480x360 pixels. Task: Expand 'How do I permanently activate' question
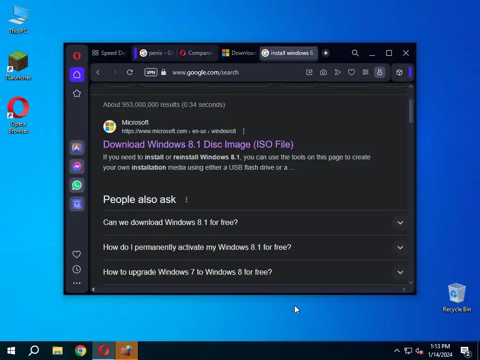255,247
